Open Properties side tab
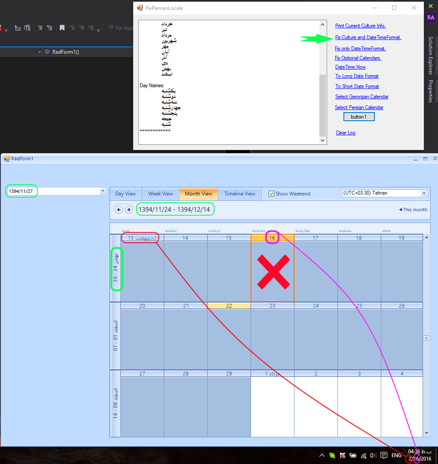Screen dimensions: 438x464 coord(431,91)
